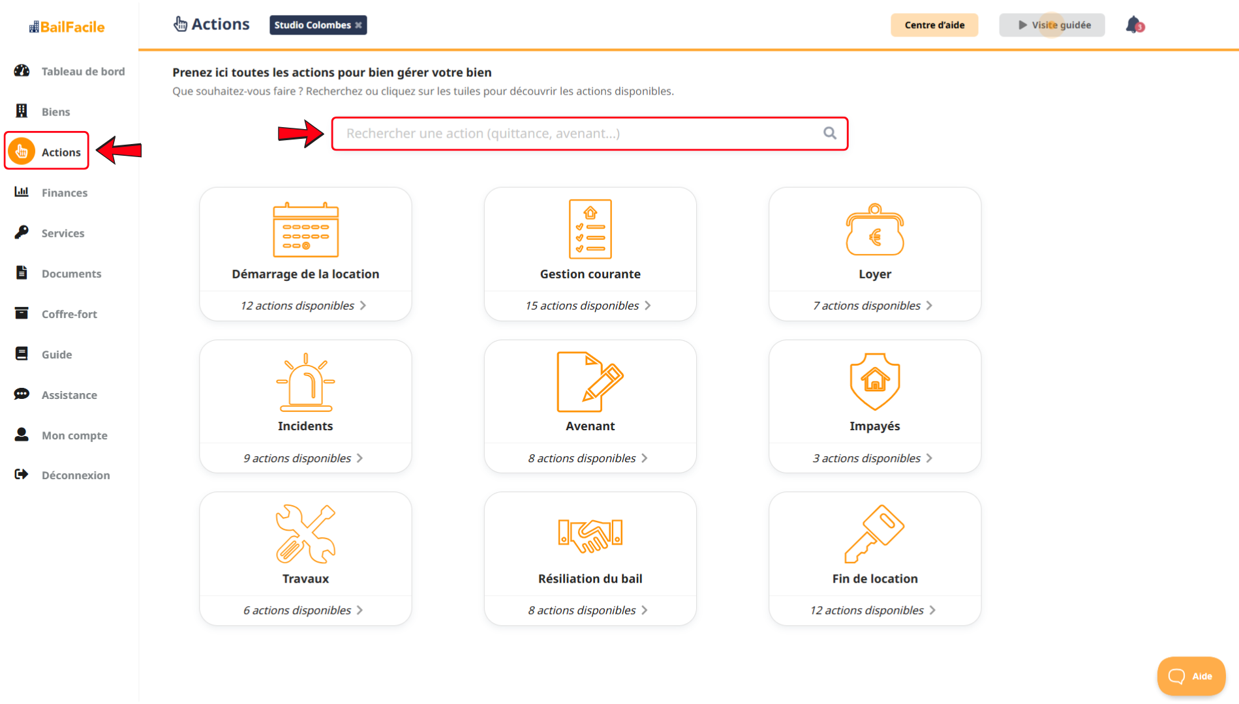Click the Guide sidebar label

click(x=57, y=355)
